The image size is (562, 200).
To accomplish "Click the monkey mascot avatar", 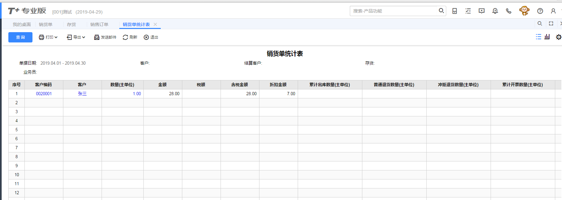I will [524, 11].
